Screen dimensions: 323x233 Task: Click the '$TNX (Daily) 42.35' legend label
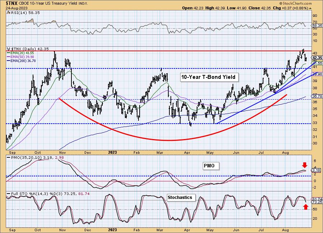pos(30,49)
